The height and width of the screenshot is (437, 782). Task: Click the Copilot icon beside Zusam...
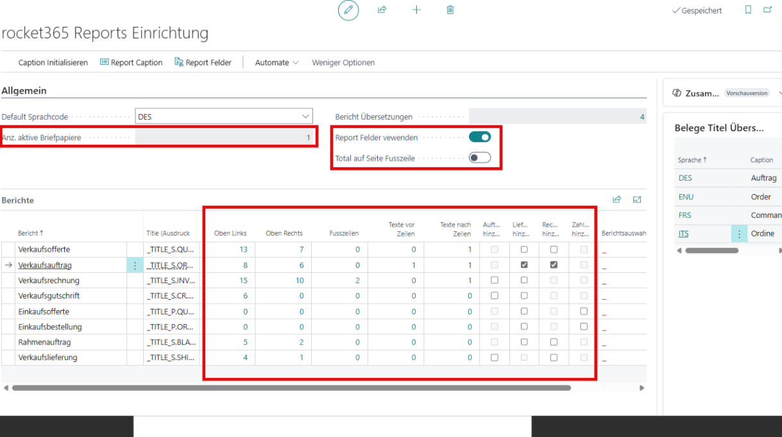pos(676,93)
